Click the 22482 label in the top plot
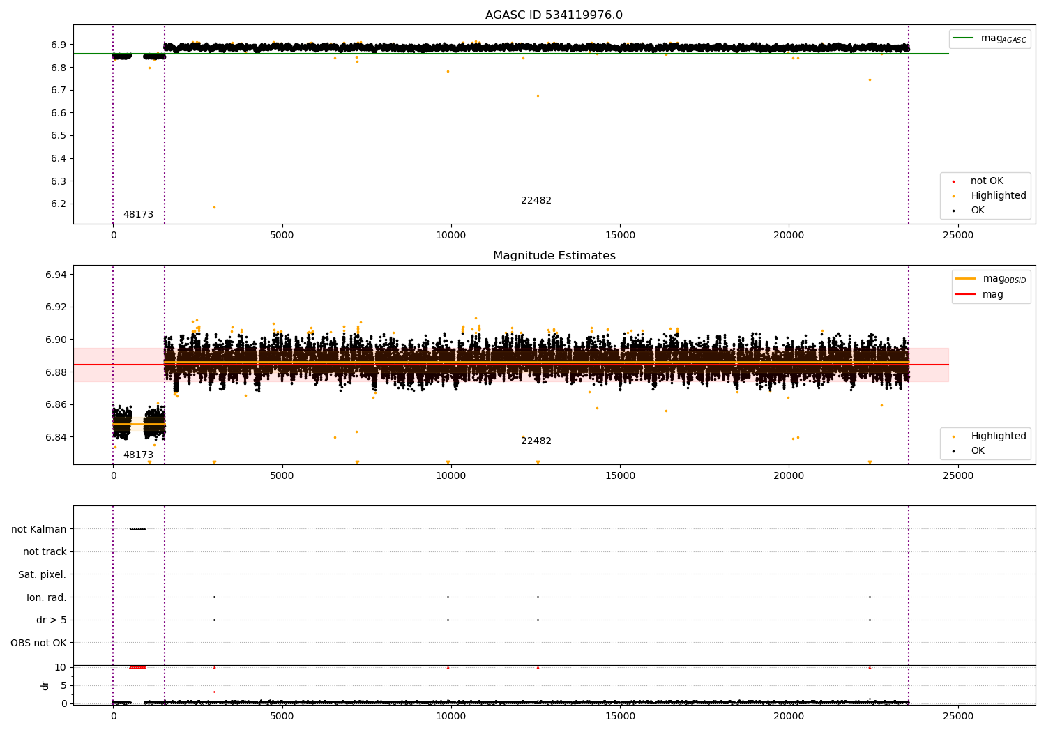This screenshot has height=732, width=1046. coord(536,201)
